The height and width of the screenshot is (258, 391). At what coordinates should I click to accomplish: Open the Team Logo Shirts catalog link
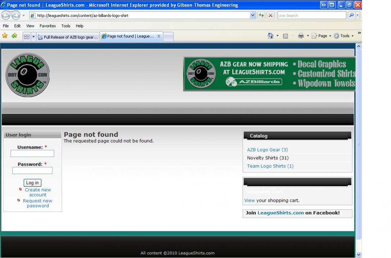[270, 166]
